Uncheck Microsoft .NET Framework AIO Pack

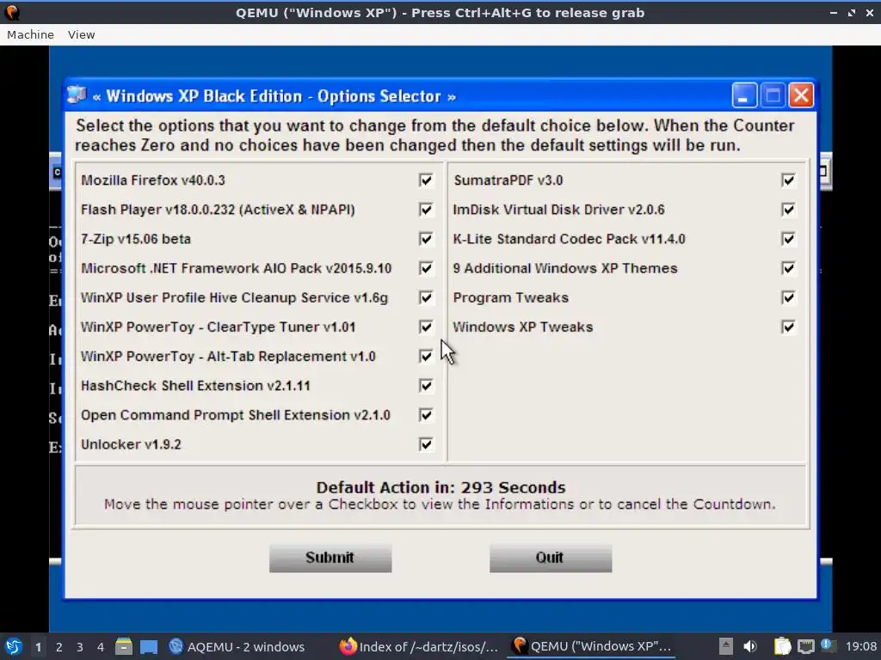426,268
